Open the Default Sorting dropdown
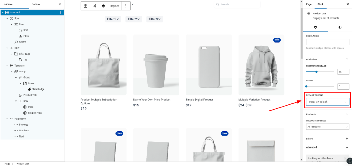352x166 pixels. click(x=328, y=102)
